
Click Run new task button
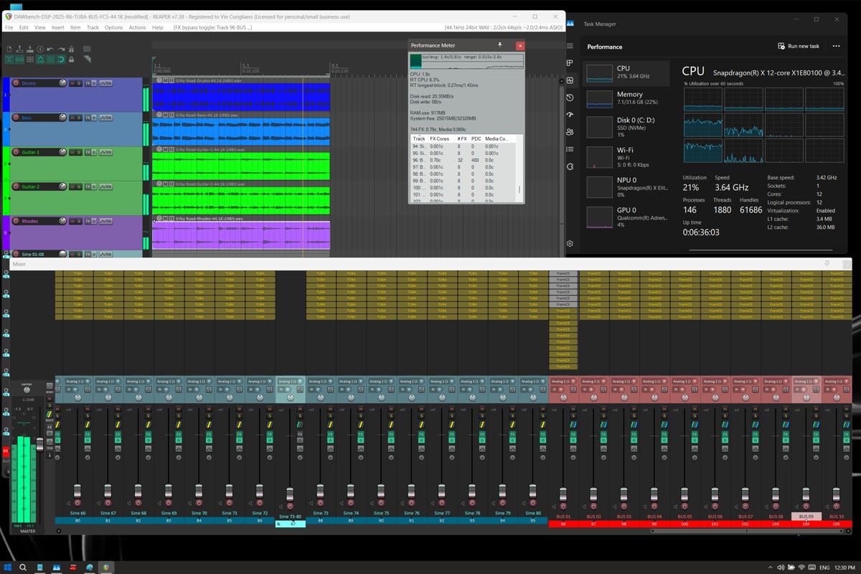[x=799, y=46]
